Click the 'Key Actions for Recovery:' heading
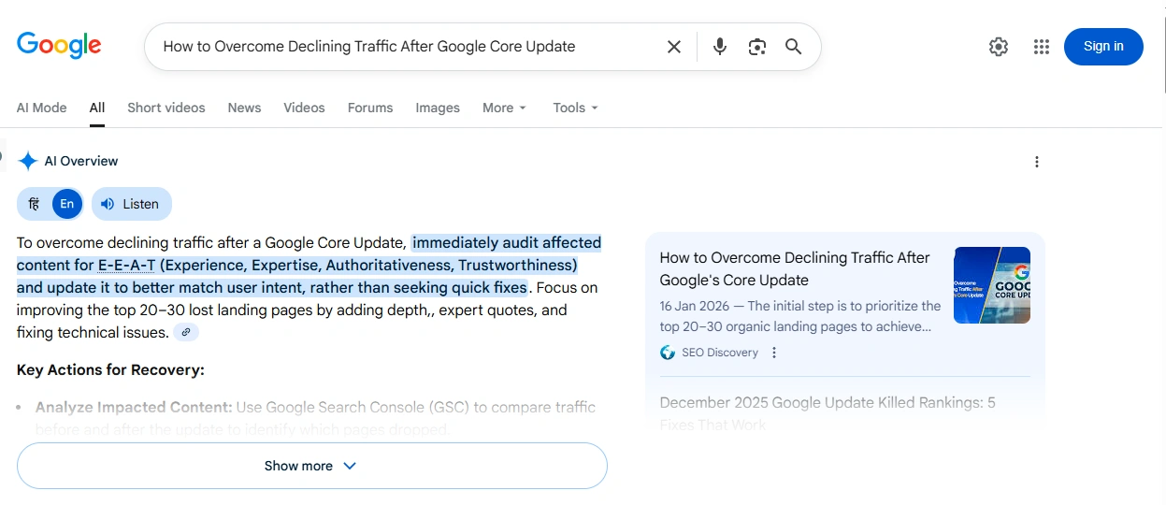Viewport: 1166px width, 505px height. click(x=110, y=370)
